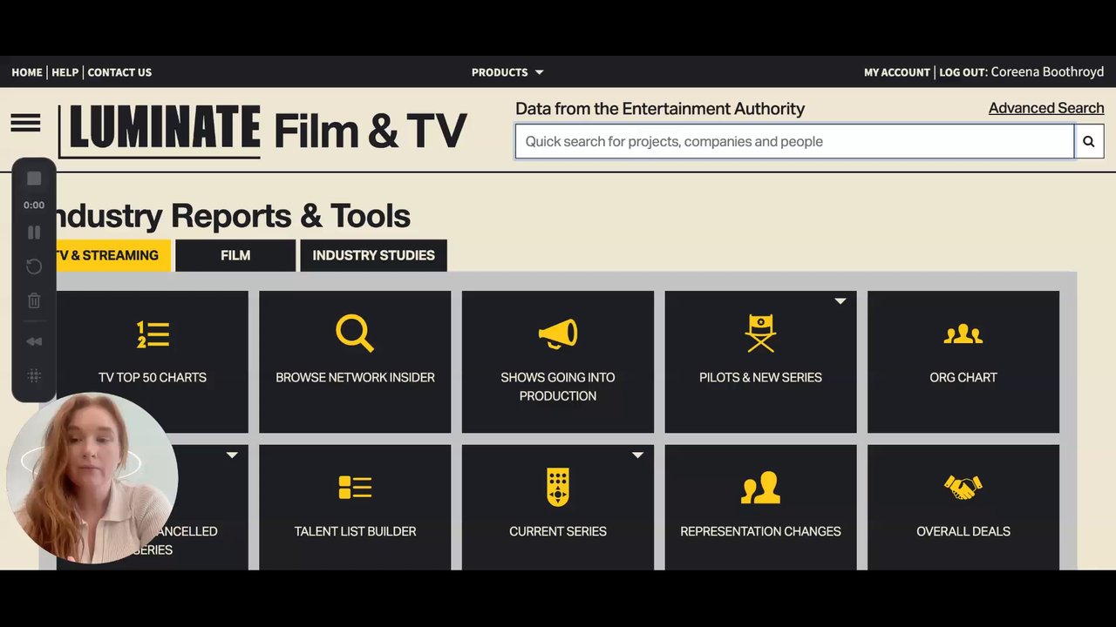The width and height of the screenshot is (1116, 627).
Task: Expand Current Series tile arrow
Action: pyautogui.click(x=637, y=455)
